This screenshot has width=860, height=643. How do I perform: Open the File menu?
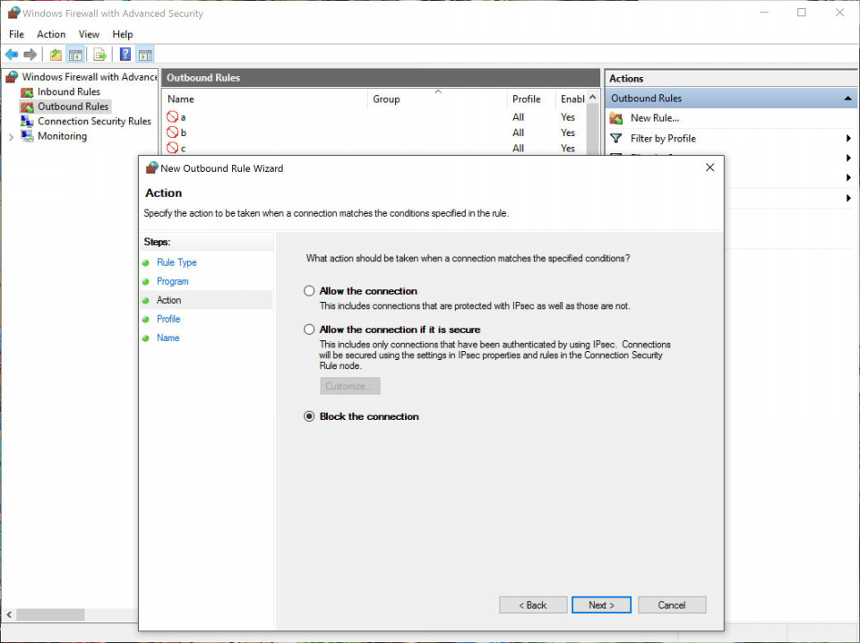click(16, 34)
